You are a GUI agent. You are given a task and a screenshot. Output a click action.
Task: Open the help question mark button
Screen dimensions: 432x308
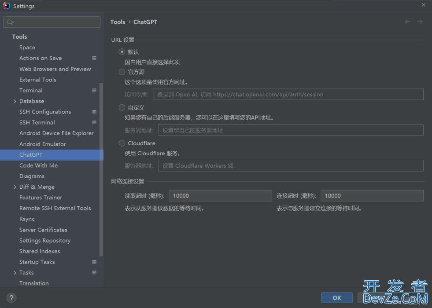tap(11, 297)
